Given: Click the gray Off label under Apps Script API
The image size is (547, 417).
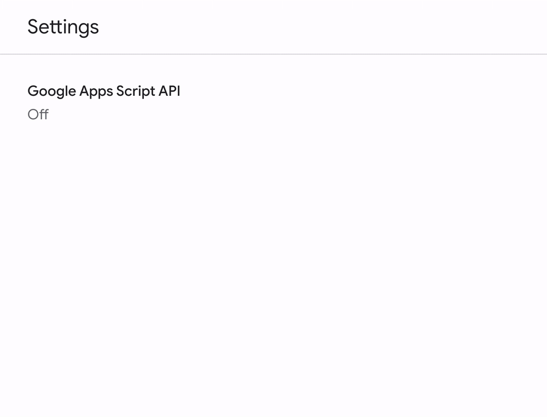Looking at the screenshot, I should [x=38, y=114].
